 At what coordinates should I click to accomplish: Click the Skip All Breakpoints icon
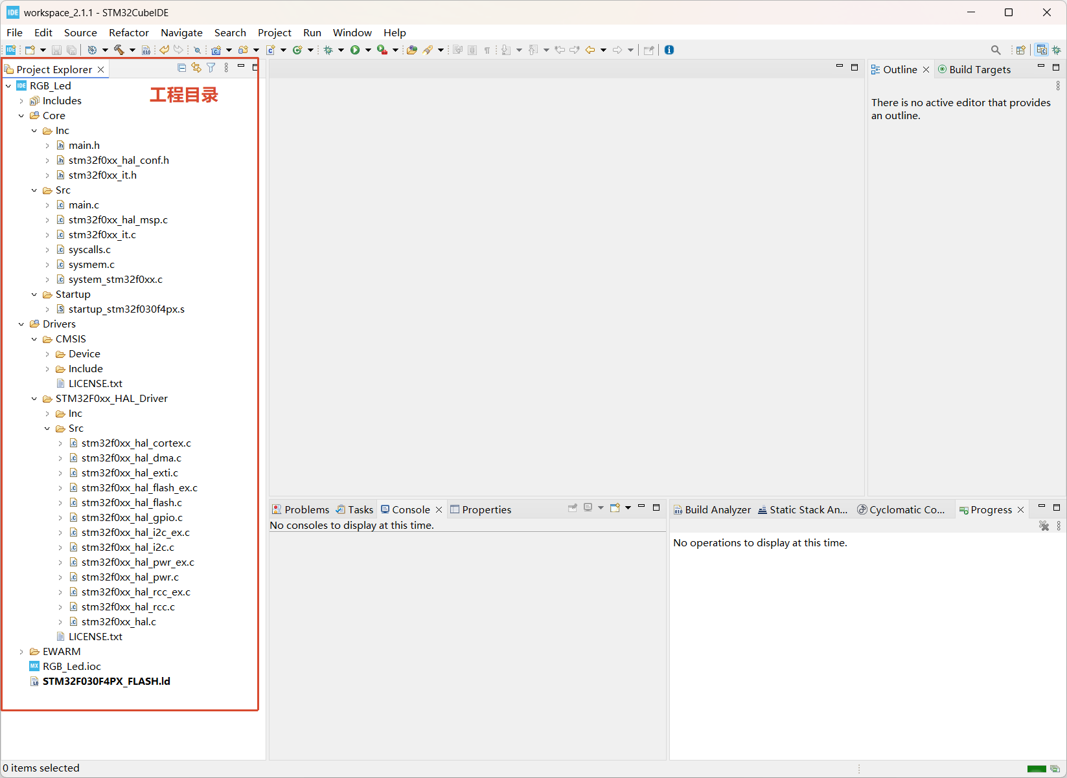tap(197, 50)
